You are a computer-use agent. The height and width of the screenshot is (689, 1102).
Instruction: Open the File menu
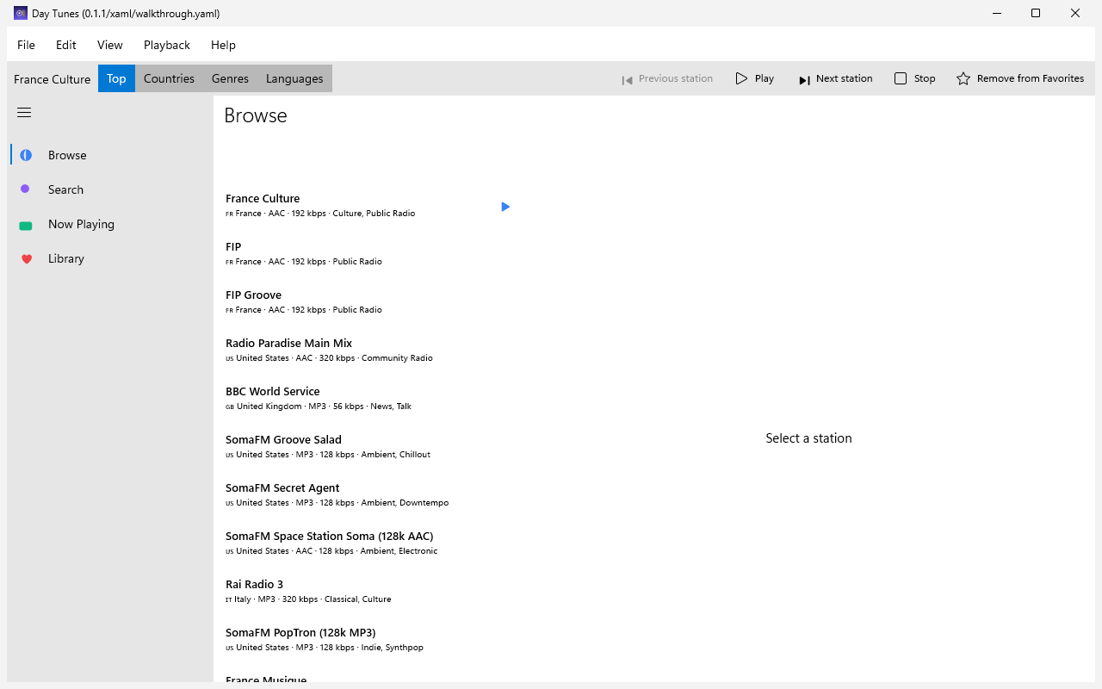coord(26,45)
